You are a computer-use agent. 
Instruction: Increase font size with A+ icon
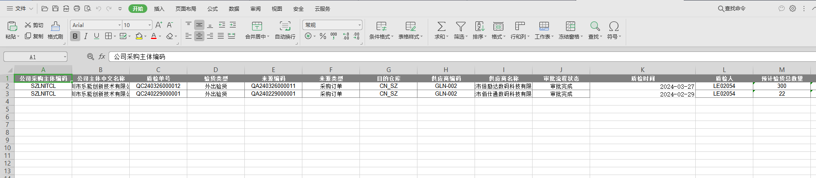[159, 25]
